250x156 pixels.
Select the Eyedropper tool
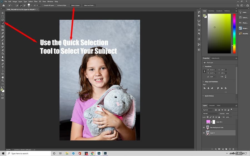click(2, 33)
